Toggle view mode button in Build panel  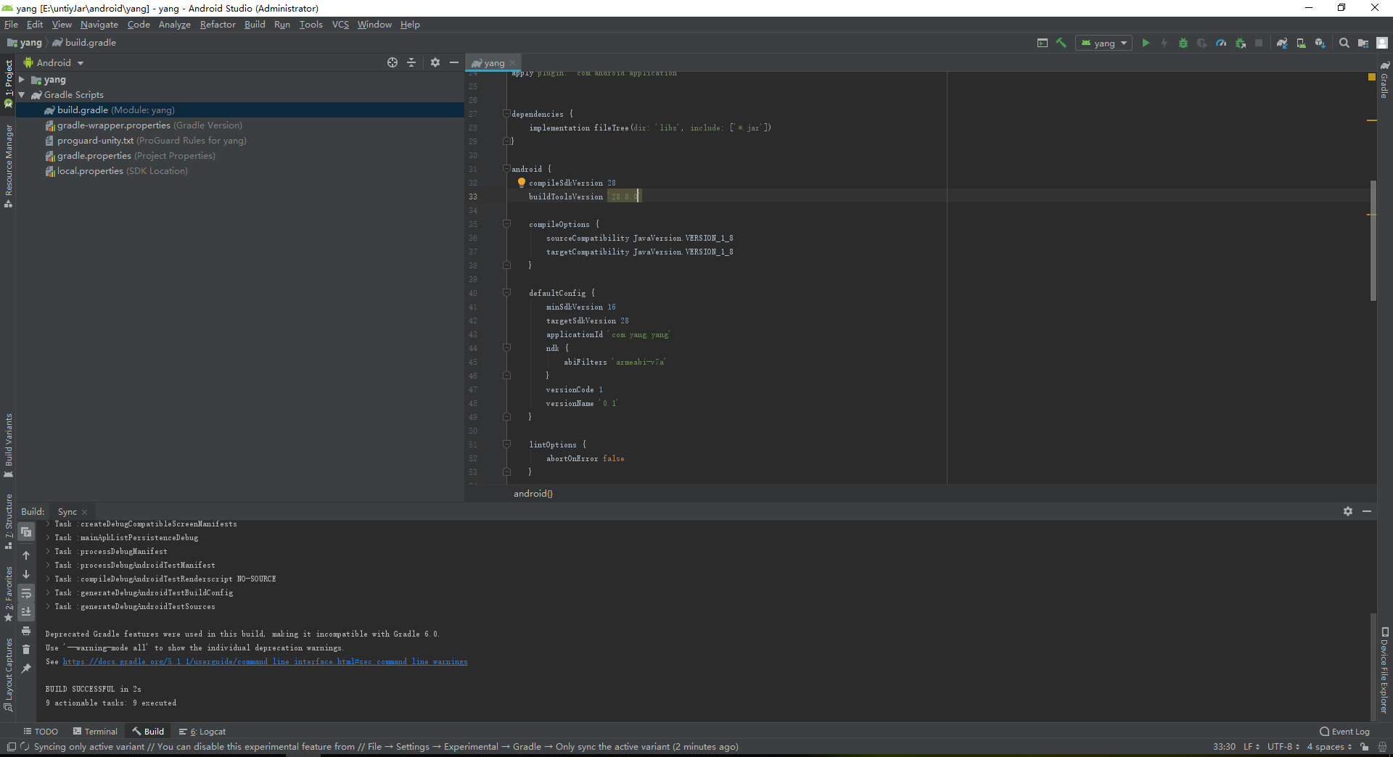click(26, 532)
